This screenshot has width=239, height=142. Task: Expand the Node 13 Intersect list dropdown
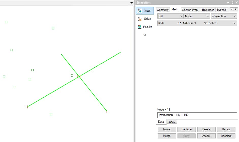(x=234, y=23)
